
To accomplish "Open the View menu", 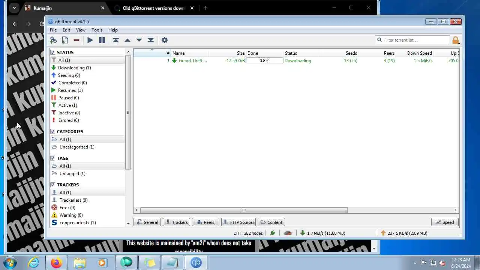I will pyautogui.click(x=81, y=30).
